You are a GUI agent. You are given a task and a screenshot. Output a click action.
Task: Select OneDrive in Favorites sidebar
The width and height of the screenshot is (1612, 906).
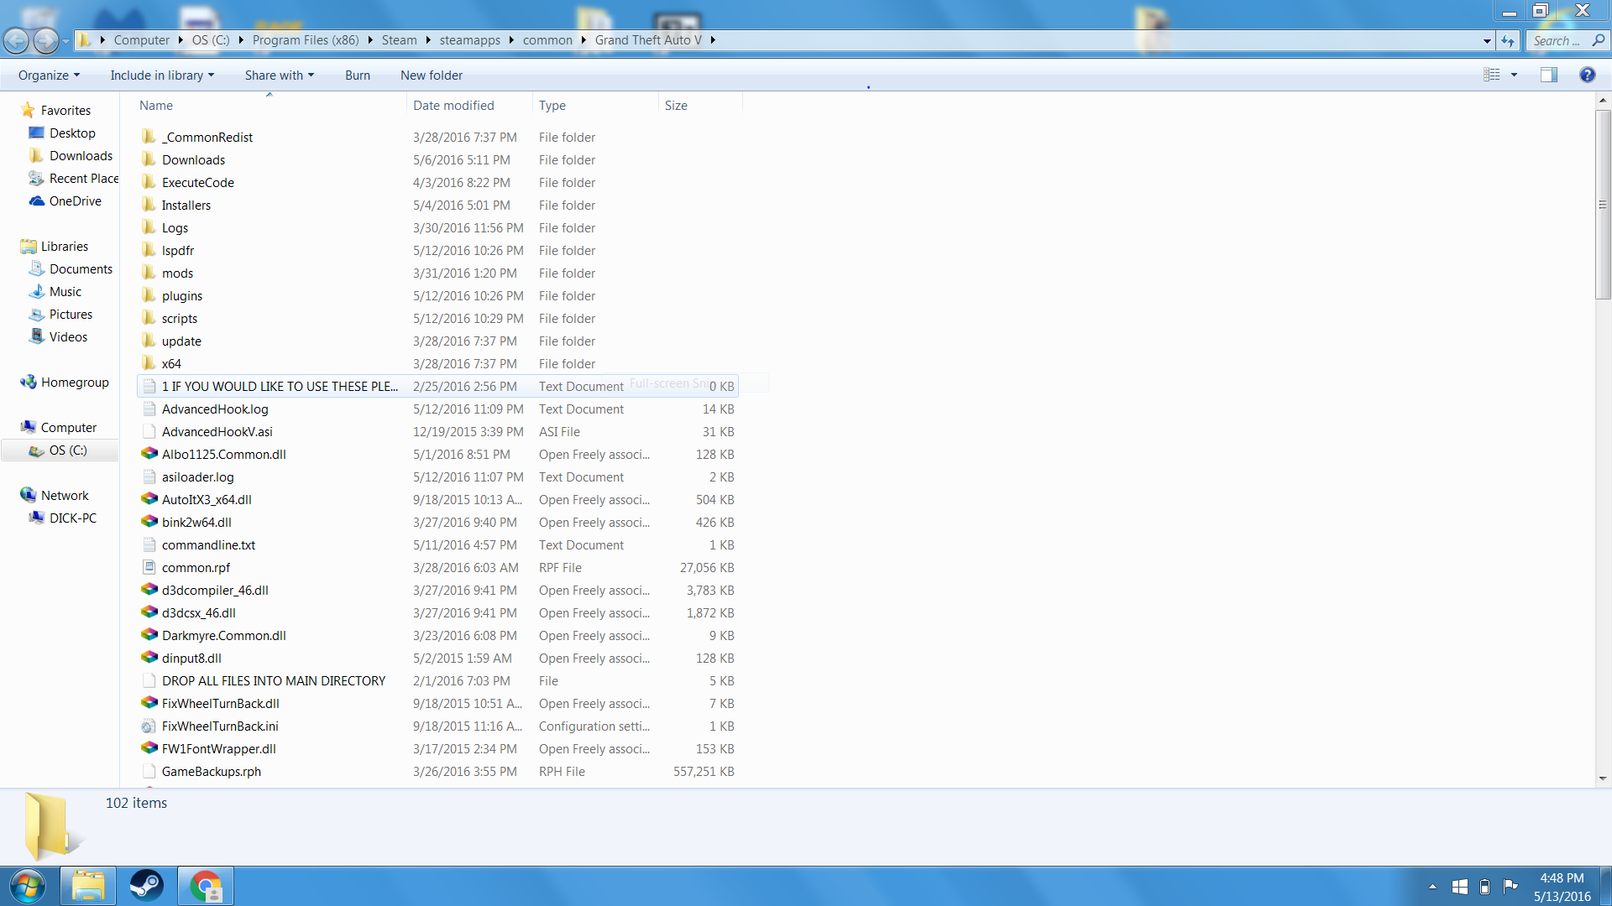[75, 201]
